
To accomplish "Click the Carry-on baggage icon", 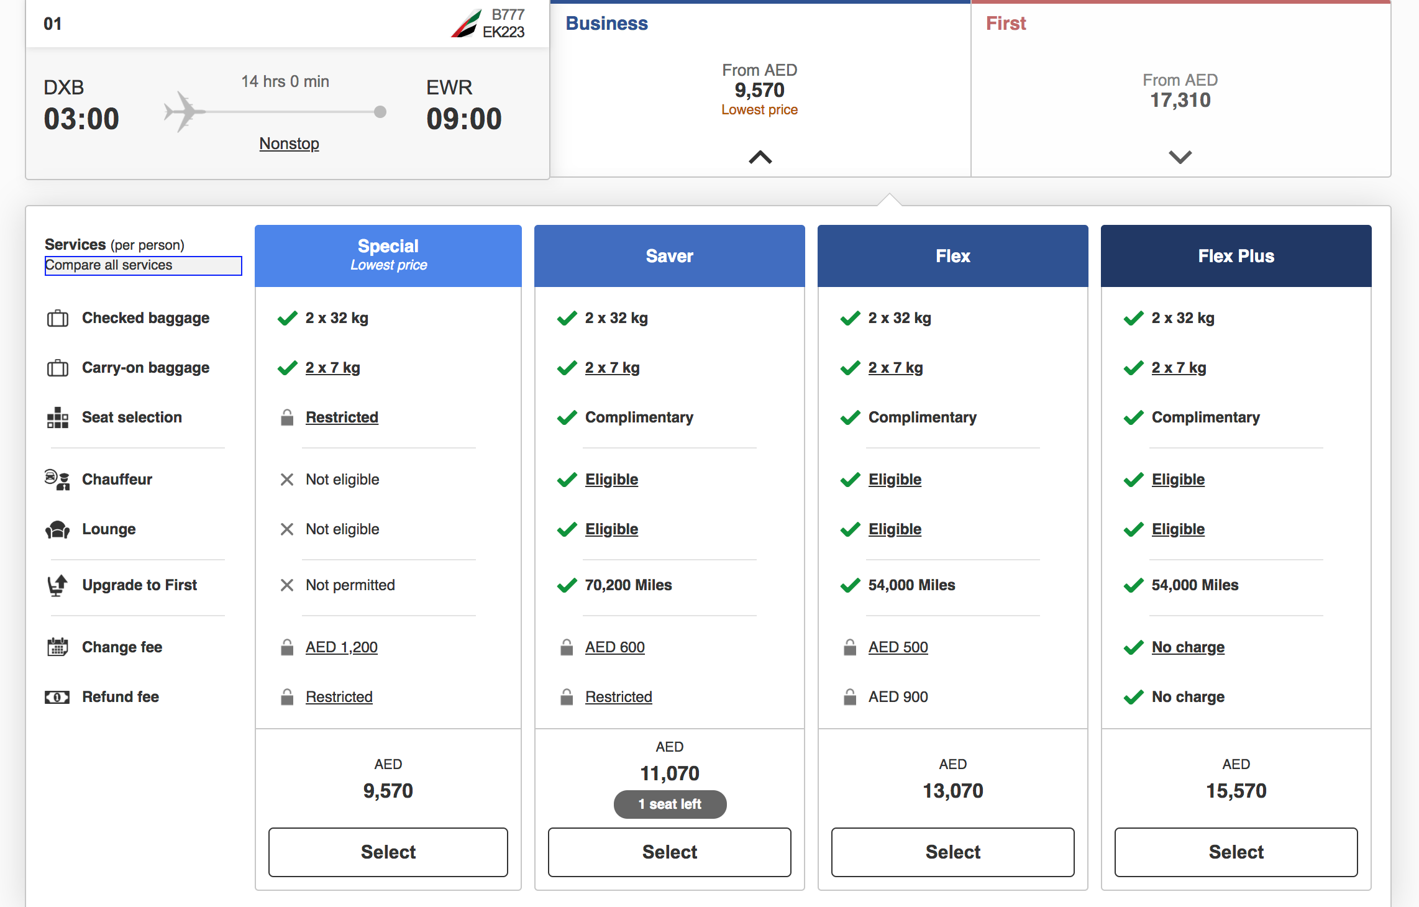I will pos(57,368).
